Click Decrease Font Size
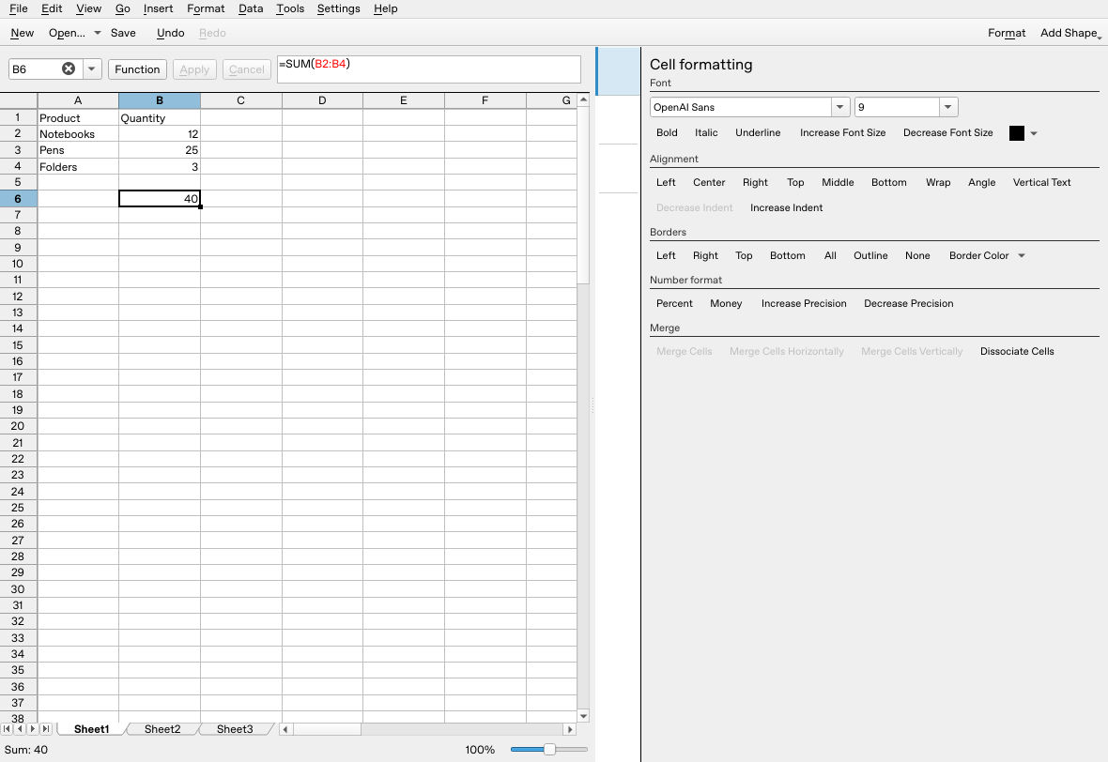This screenshot has height=762, width=1108. (947, 132)
